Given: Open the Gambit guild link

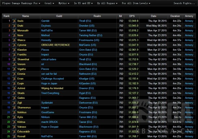Looking at the screenshot, I should 45,21.
